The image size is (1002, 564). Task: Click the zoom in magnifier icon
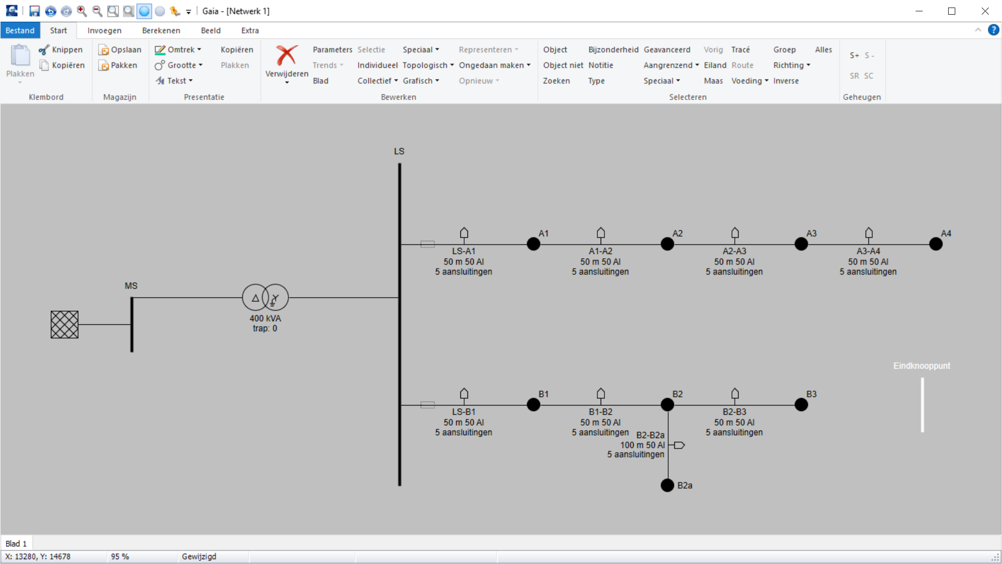(82, 11)
